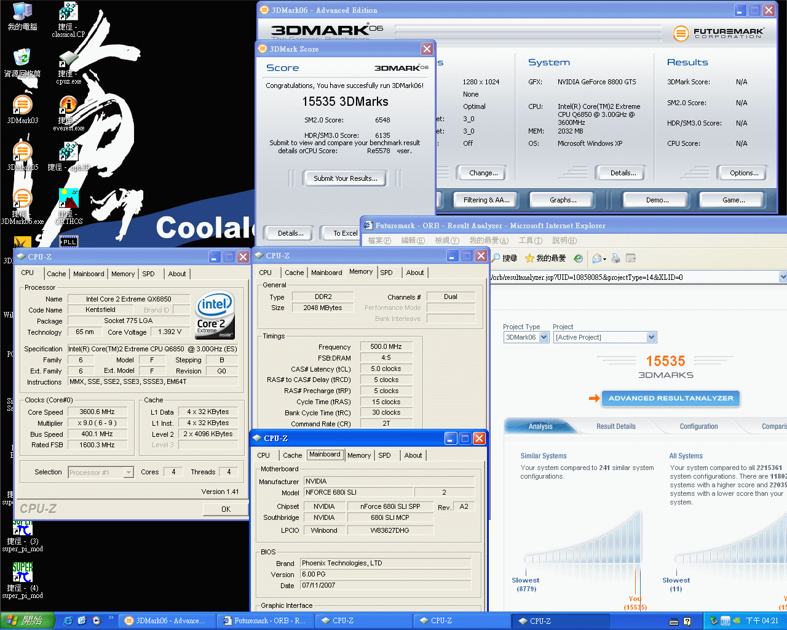Click the Options... button in 3DMark06 Results
The width and height of the screenshot is (787, 630).
click(x=744, y=173)
